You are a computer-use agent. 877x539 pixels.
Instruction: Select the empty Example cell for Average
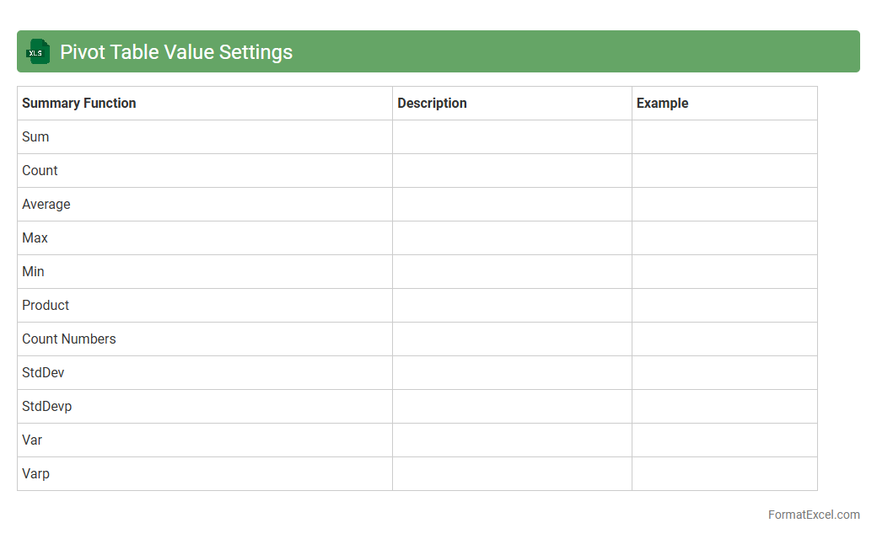coord(724,204)
